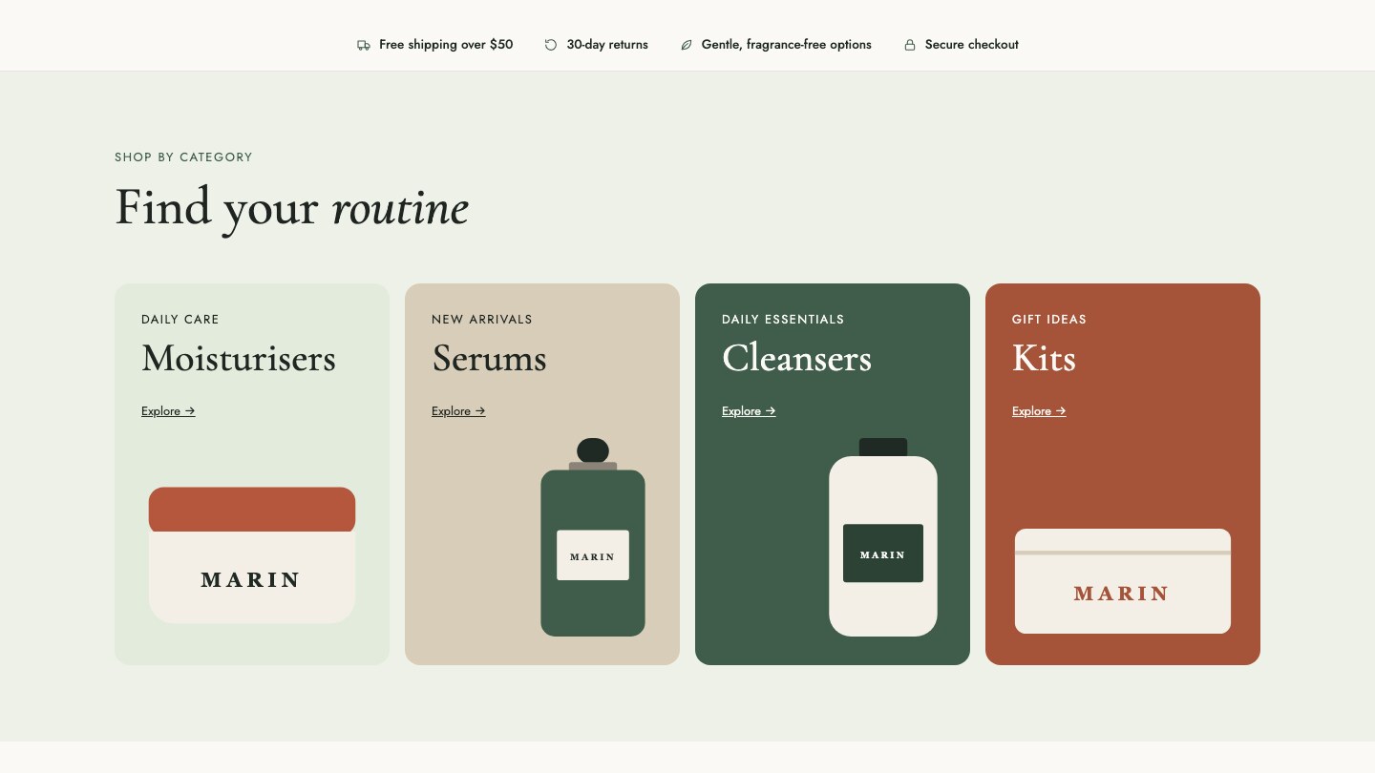
Task: Click 'Find your routine' heading
Action: (x=291, y=208)
